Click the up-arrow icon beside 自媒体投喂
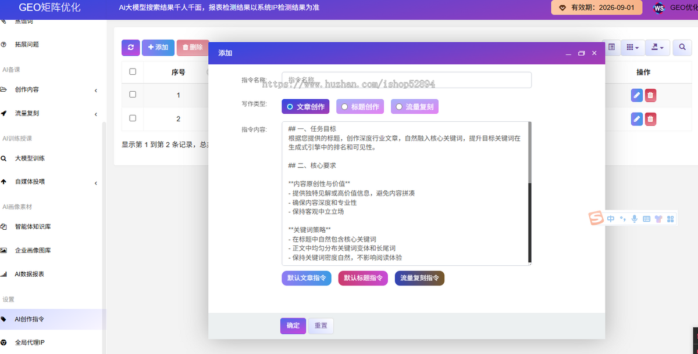The height and width of the screenshot is (354, 698). click(x=3, y=182)
